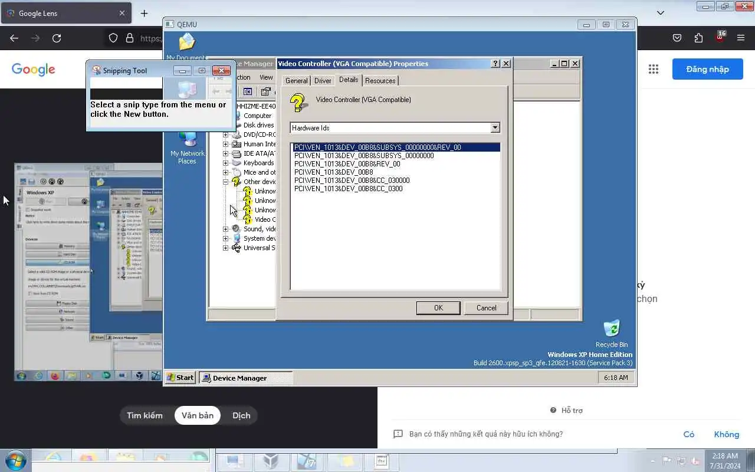Click the Đăng nhập sign-in button
Image resolution: width=755 pixels, height=472 pixels.
pyautogui.click(x=707, y=69)
